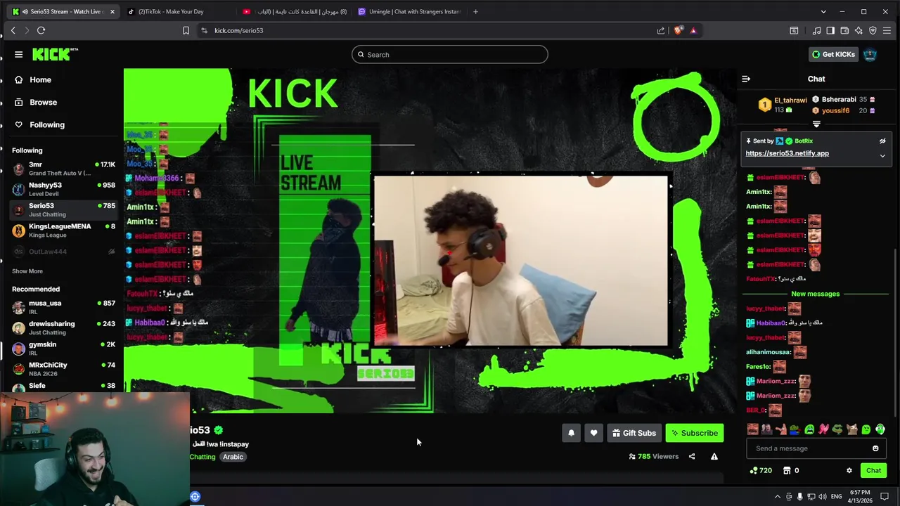Open a new browser tab
The height and width of the screenshot is (506, 900).
click(475, 11)
